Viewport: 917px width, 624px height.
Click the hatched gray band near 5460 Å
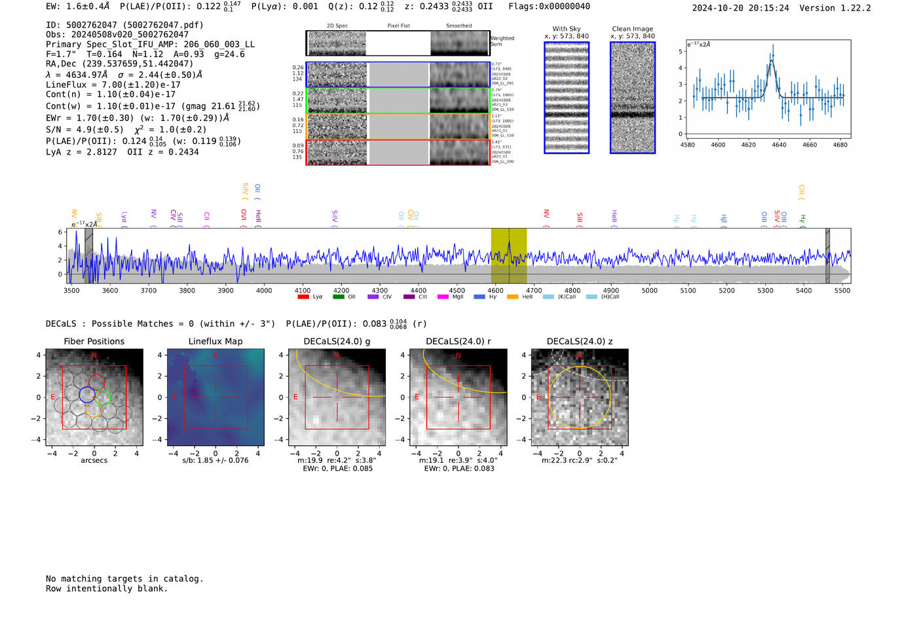(x=827, y=255)
